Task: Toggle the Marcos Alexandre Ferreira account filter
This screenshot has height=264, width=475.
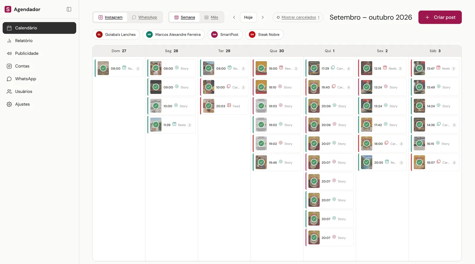Action: [174, 34]
